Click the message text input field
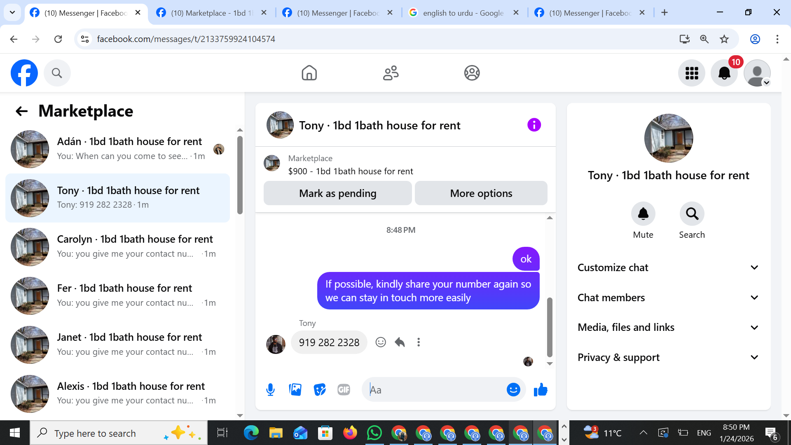Screen dimensions: 791x445 click(x=435, y=389)
